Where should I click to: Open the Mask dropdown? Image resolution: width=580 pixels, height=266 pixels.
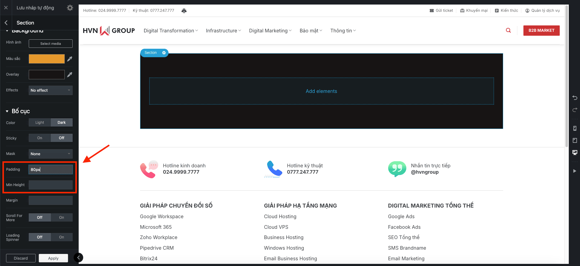point(51,154)
